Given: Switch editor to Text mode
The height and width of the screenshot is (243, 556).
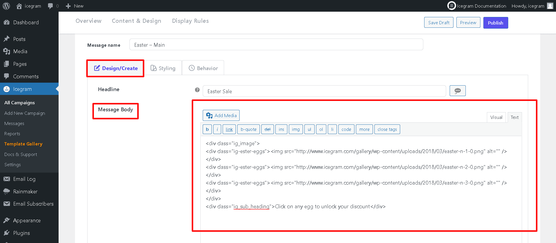Looking at the screenshot, I should [515, 117].
